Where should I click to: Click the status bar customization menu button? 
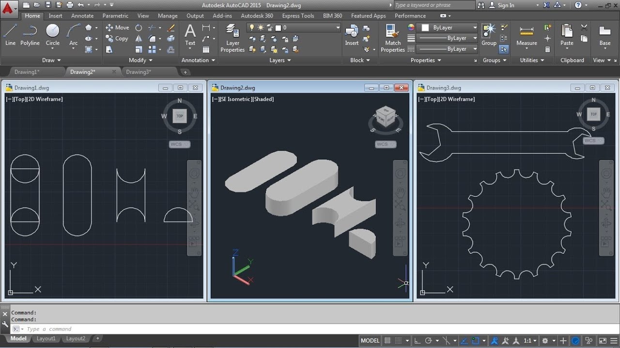614,341
